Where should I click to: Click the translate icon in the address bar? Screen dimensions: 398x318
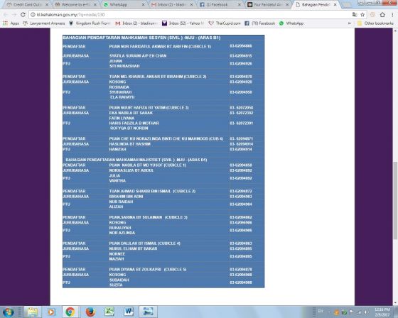355,15
